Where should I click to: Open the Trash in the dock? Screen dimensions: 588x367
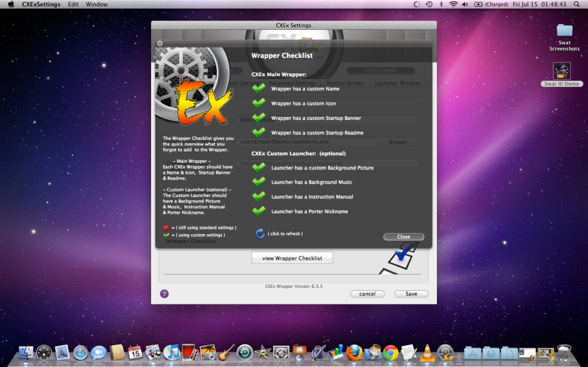(x=564, y=353)
